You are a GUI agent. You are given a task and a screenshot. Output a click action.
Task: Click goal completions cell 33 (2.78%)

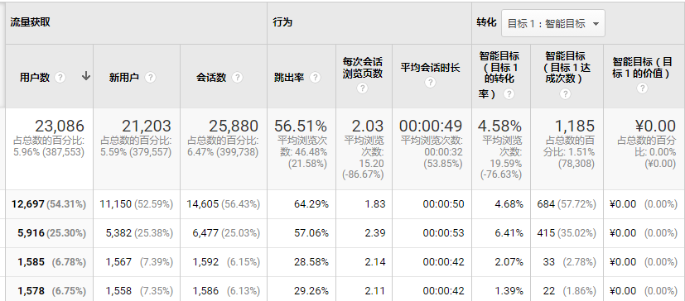point(570,262)
